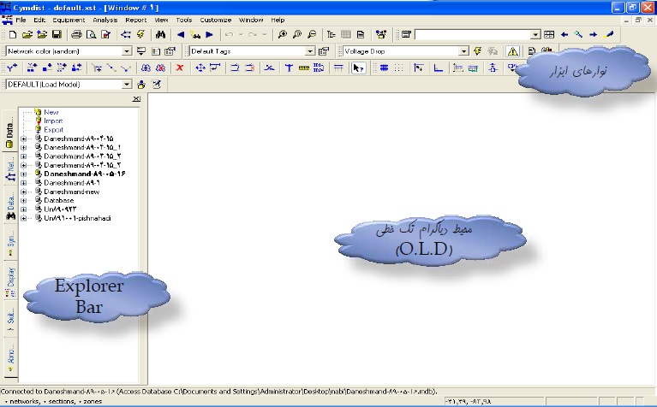Open the DEFAULT Load Model dropdown
The image size is (657, 407).
(x=128, y=85)
